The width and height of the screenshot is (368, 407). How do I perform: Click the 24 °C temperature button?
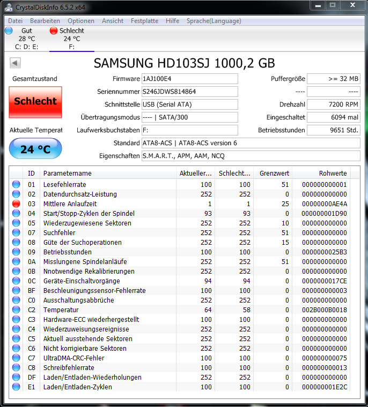[35, 148]
